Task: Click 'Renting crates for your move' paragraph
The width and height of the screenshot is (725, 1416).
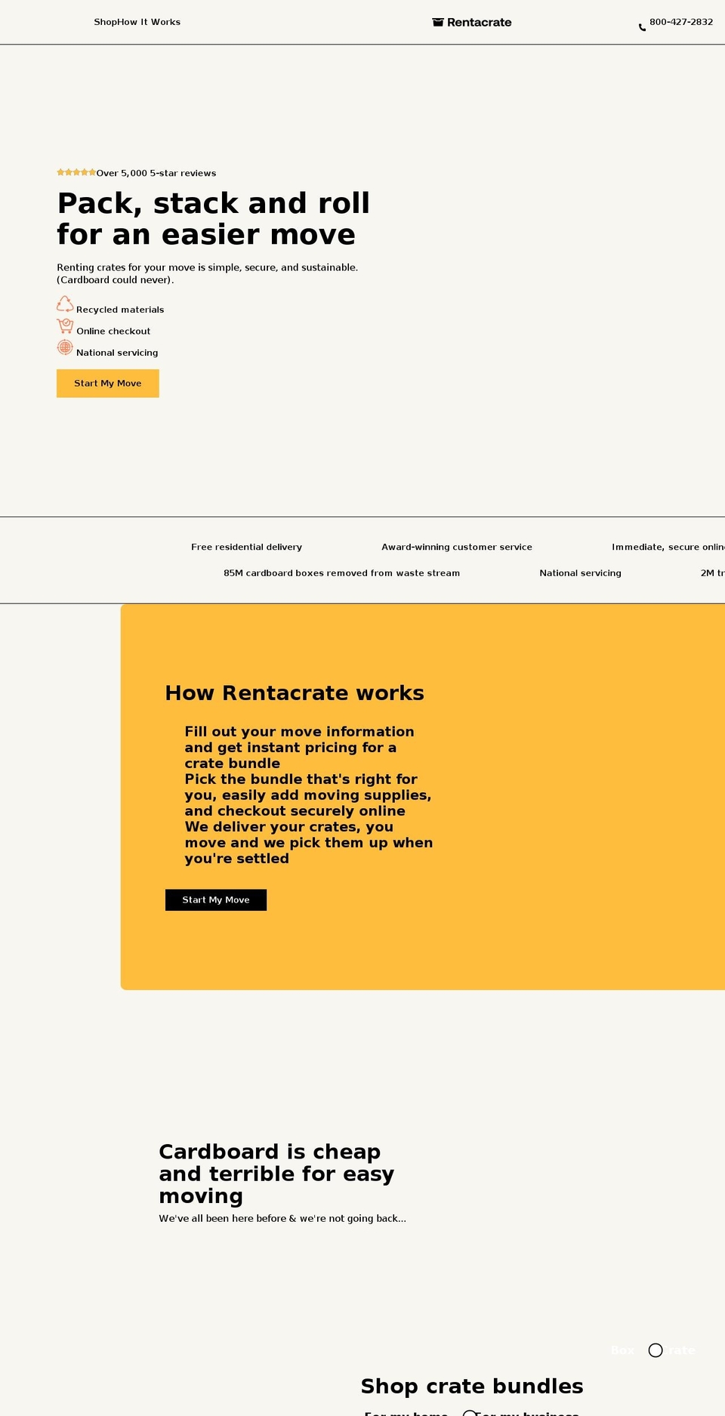Action: pyautogui.click(x=208, y=273)
